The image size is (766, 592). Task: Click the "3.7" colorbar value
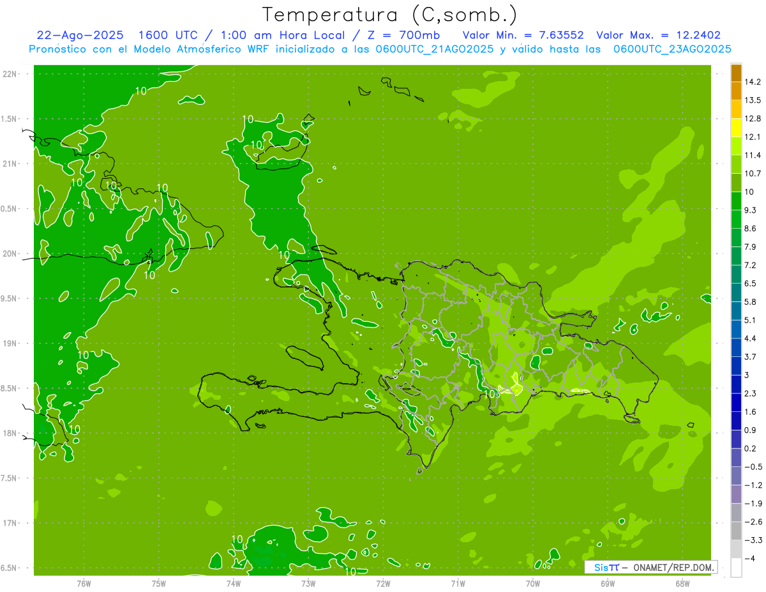pos(751,357)
